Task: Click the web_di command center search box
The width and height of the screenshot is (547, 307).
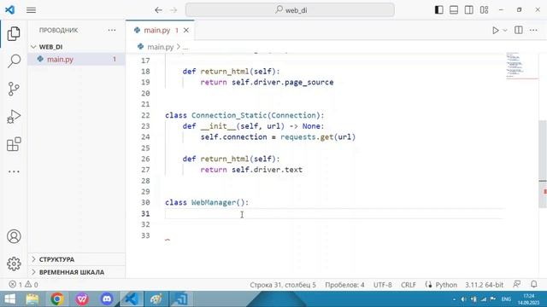Action: (x=290, y=10)
